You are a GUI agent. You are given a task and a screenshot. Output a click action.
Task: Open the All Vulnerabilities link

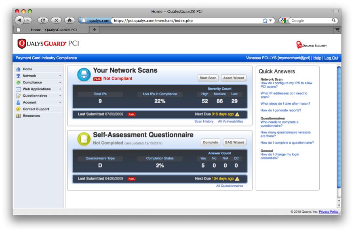(230, 121)
